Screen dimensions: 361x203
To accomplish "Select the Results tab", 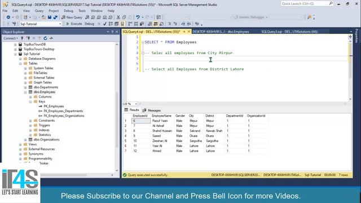I will 131,110.
